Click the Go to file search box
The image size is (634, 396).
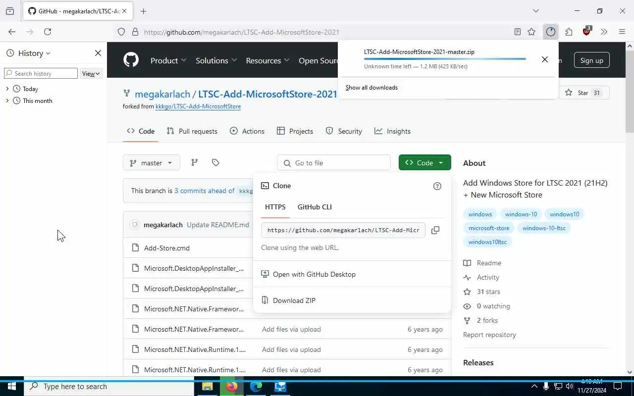(x=334, y=163)
